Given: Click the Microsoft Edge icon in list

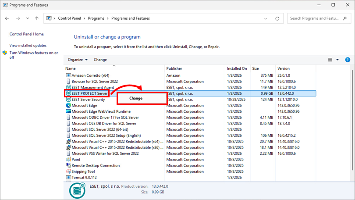Looking at the screenshot, I should [68, 106].
